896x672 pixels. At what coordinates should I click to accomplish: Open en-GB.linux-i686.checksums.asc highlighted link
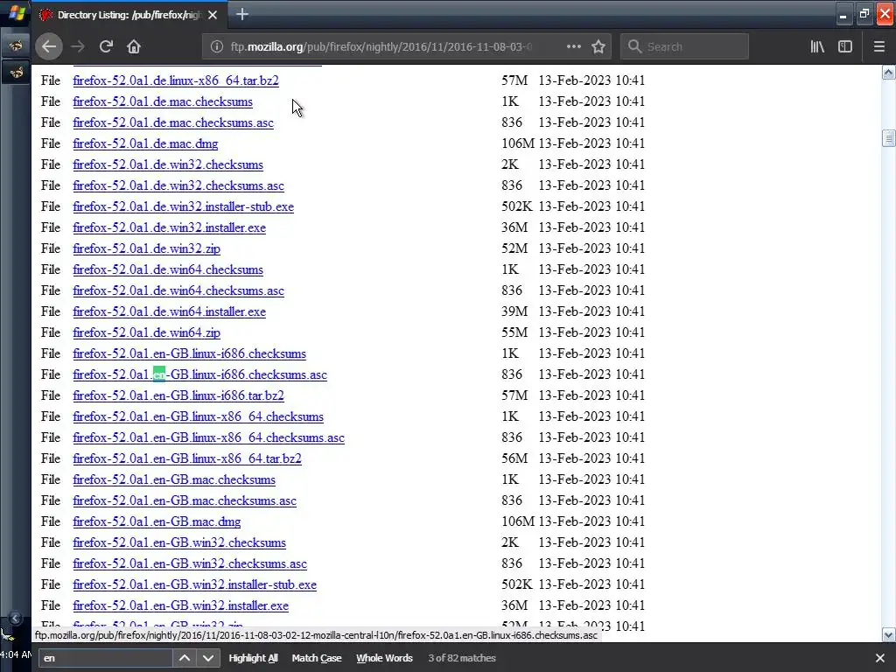point(200,374)
